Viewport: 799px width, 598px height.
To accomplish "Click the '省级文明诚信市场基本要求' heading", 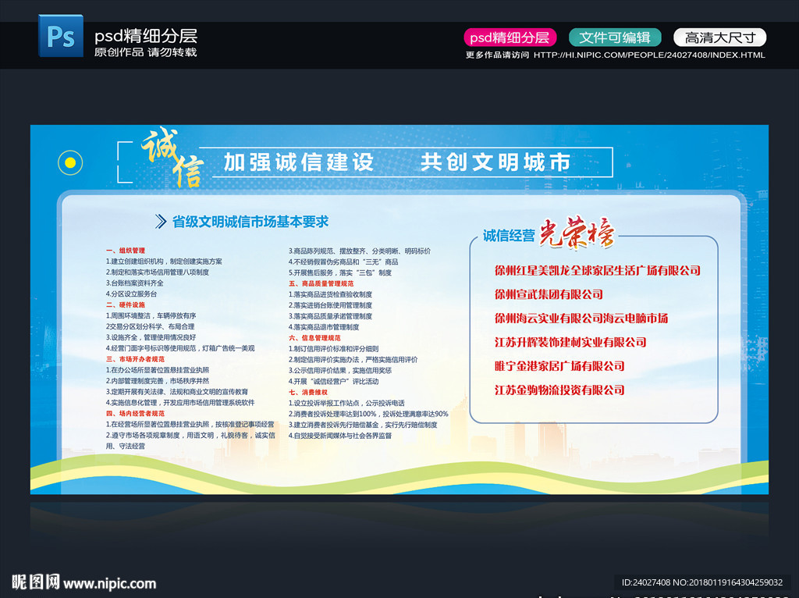I will tap(250, 222).
